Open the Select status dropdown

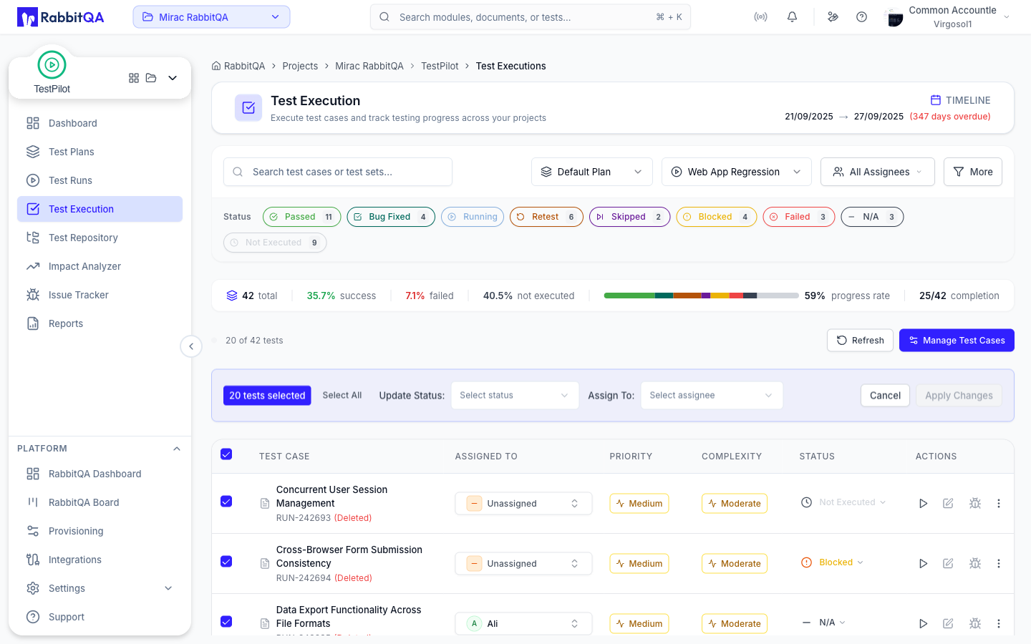(515, 396)
